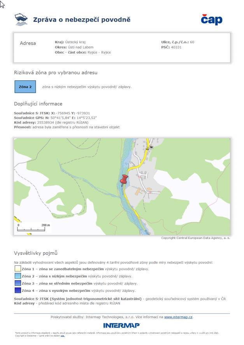
Task: Click the "Kód adresy: 25538934" line
Action: (51, 122)
